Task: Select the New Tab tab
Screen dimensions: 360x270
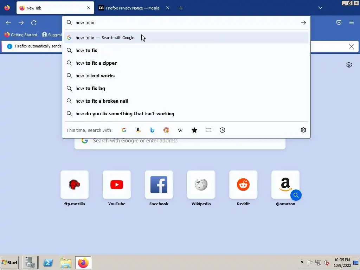Action: [55, 8]
